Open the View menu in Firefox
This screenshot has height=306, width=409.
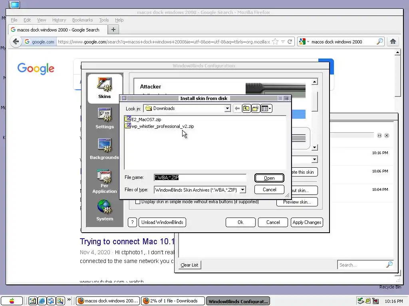pyautogui.click(x=42, y=20)
